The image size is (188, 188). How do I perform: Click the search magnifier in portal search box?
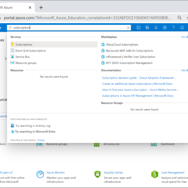point(10,28)
